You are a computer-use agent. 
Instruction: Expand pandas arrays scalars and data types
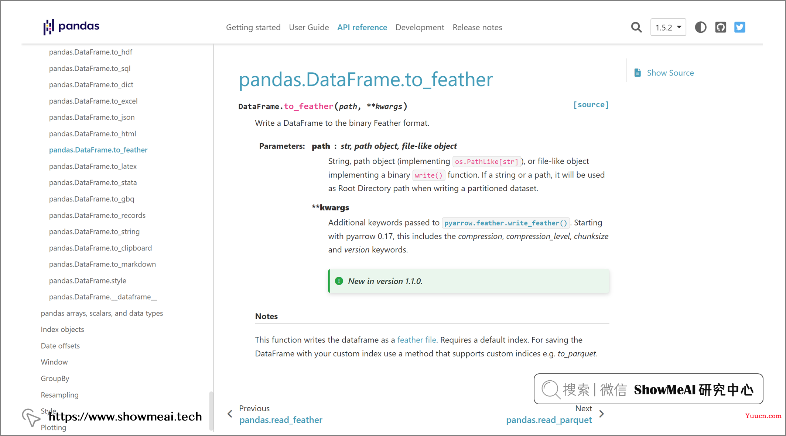[x=102, y=313]
